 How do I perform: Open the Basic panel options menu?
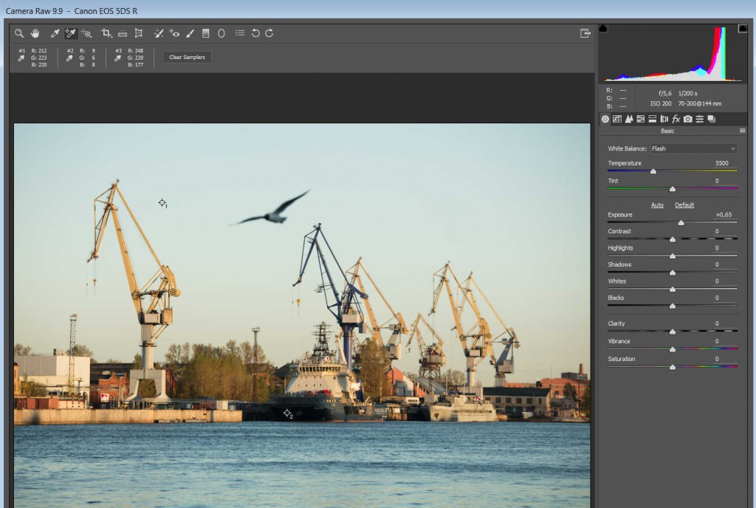click(x=742, y=131)
